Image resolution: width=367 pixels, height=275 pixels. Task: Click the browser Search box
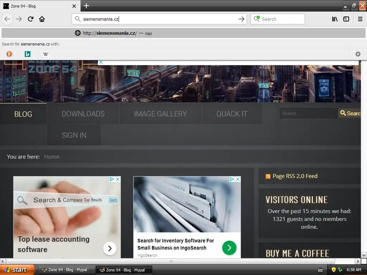pos(278,19)
